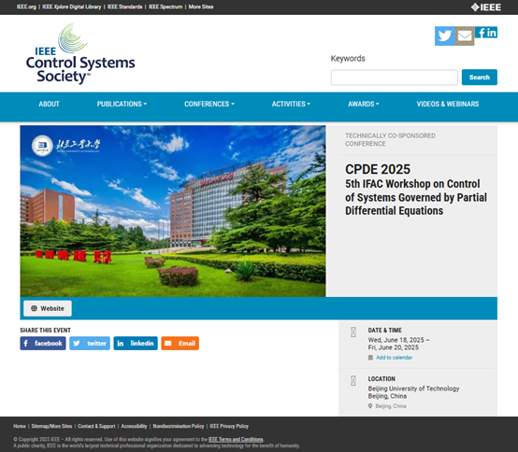Open the Awards dropdown menu

point(364,104)
